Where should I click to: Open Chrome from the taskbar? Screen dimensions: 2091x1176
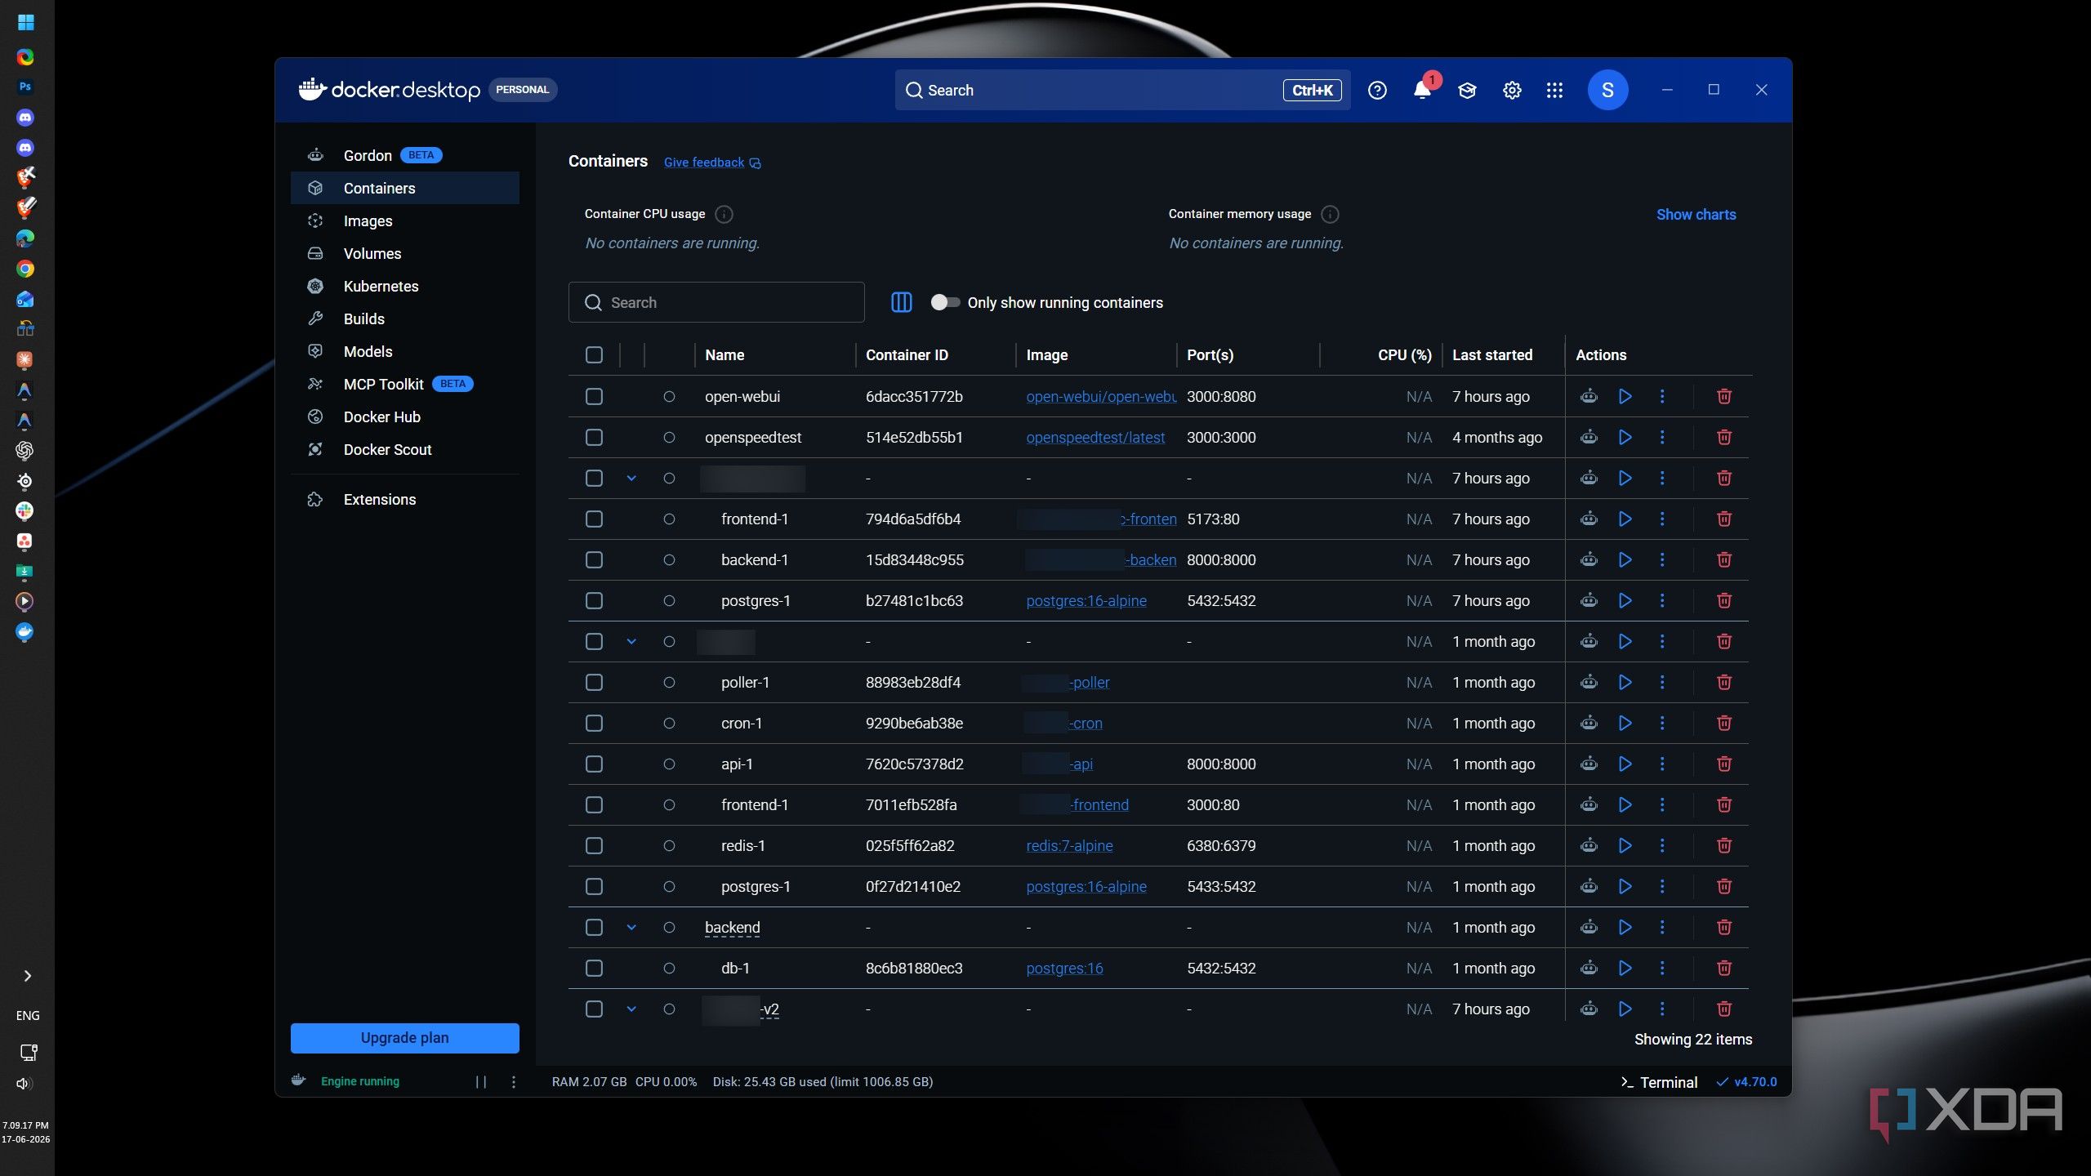pos(25,269)
